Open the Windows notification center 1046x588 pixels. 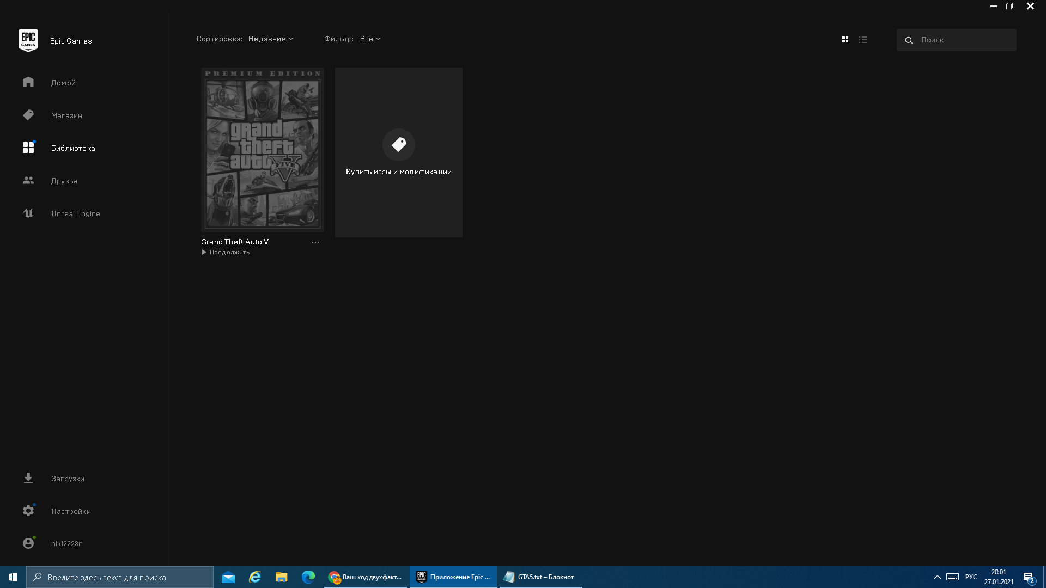1029,578
